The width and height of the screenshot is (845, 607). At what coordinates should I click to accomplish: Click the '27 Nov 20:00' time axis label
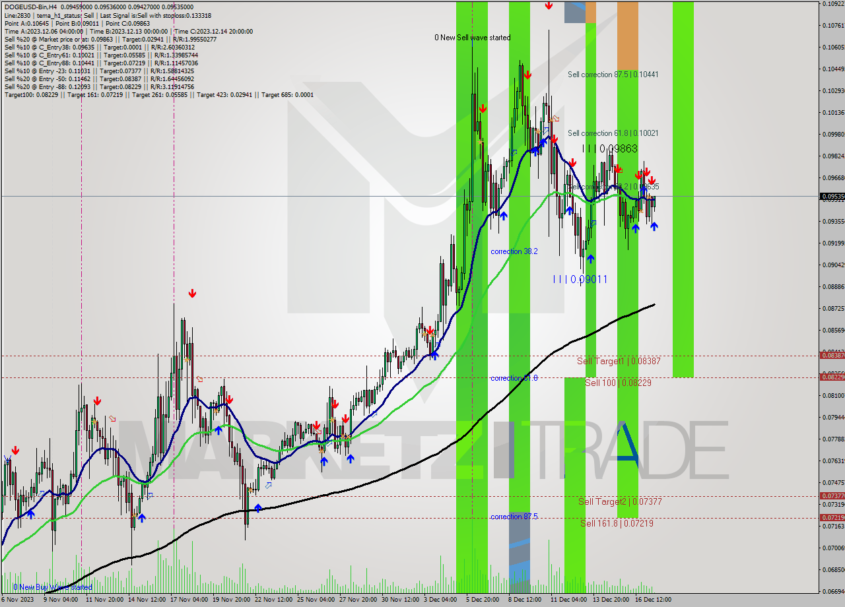[x=358, y=600]
